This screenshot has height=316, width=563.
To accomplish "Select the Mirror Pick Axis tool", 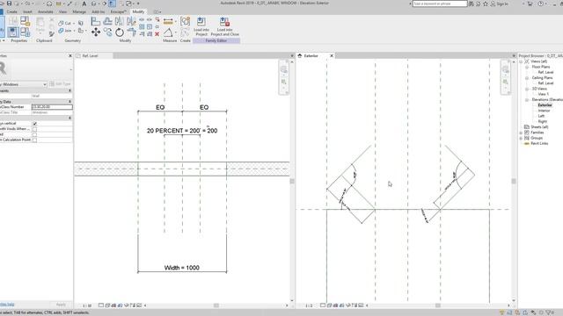I will pos(120,21).
